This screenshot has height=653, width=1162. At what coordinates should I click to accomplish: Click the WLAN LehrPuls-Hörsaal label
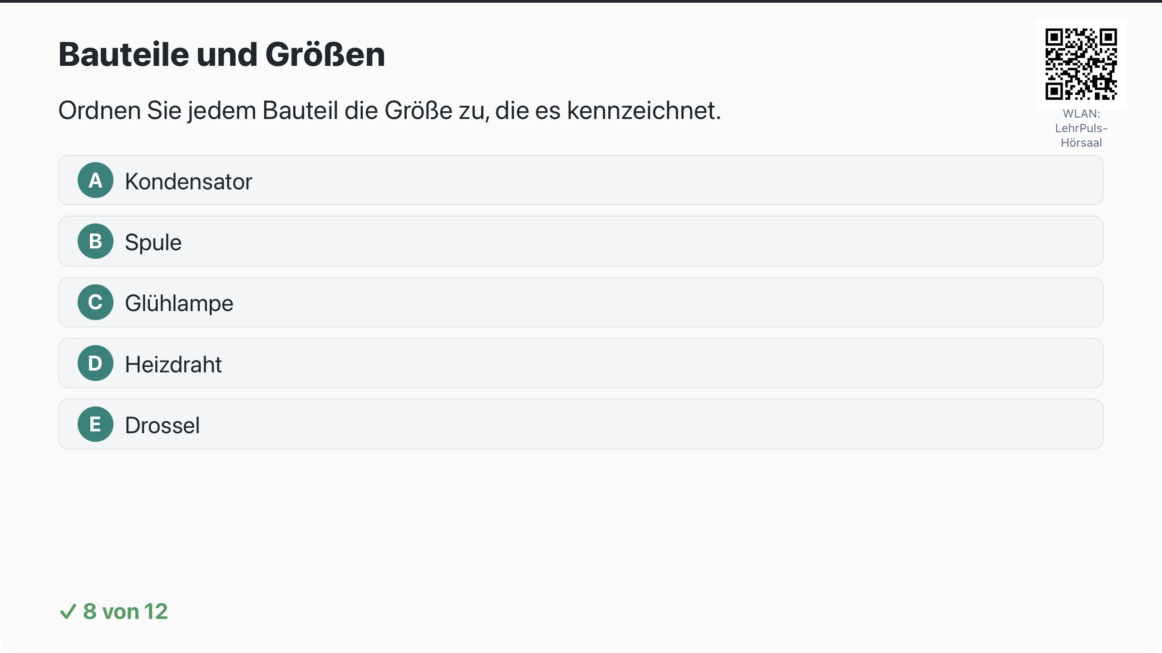(x=1081, y=128)
